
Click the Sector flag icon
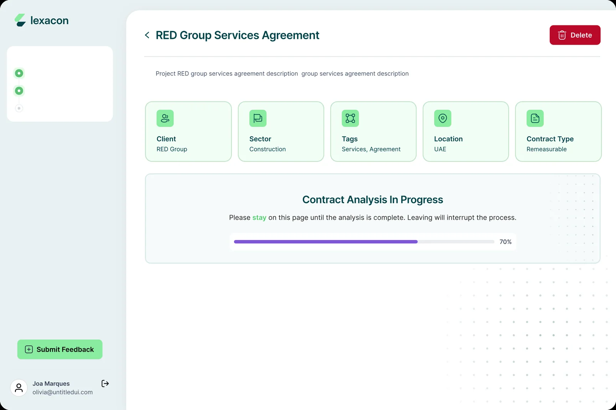point(258,118)
